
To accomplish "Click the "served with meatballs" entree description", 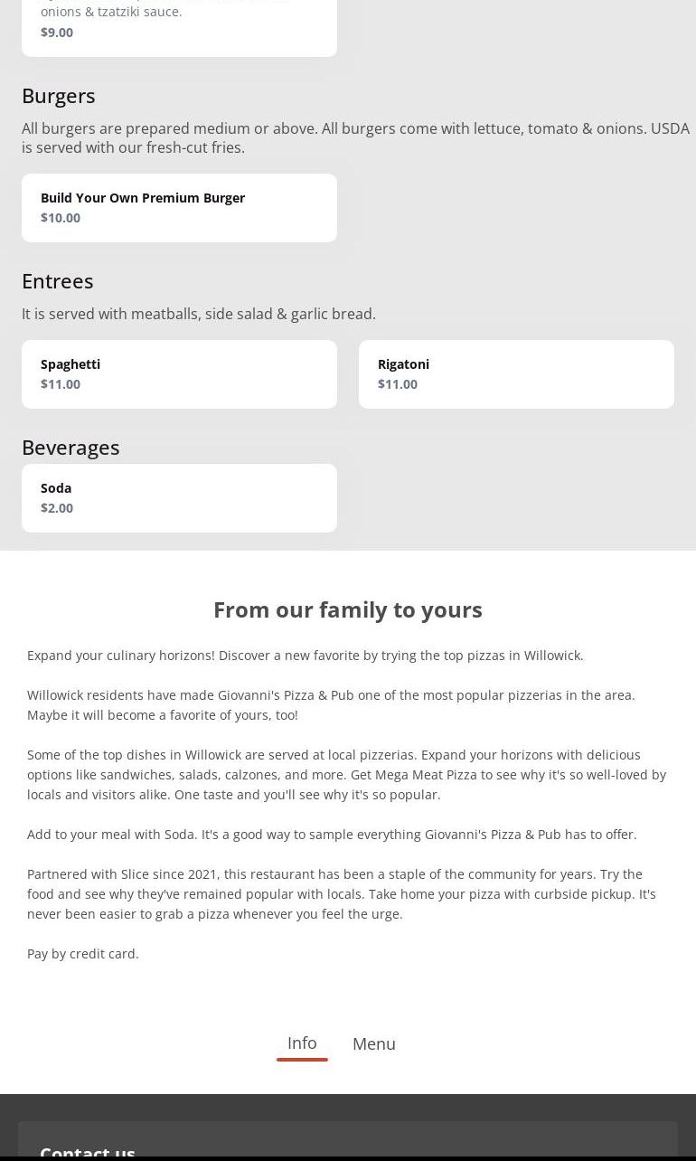I will tap(199, 314).
